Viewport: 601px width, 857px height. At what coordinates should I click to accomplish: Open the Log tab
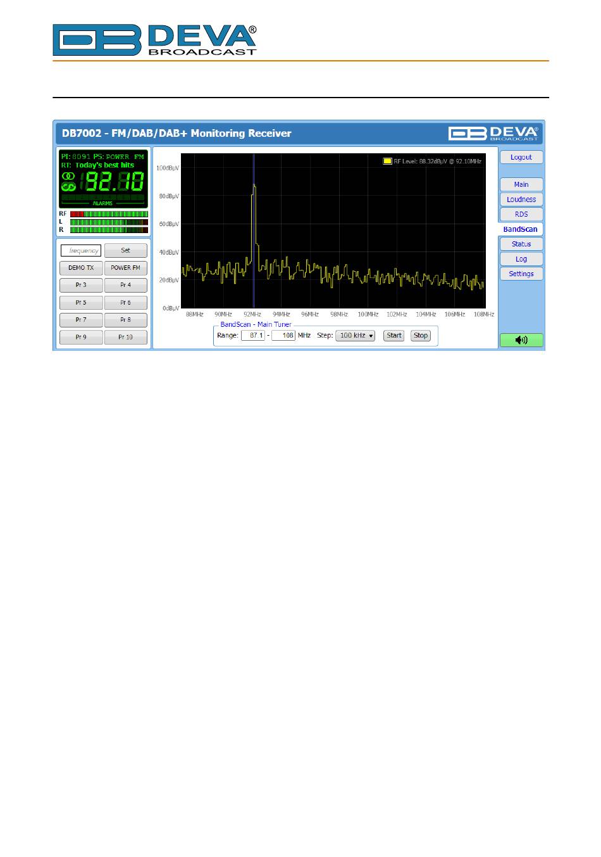[521, 259]
